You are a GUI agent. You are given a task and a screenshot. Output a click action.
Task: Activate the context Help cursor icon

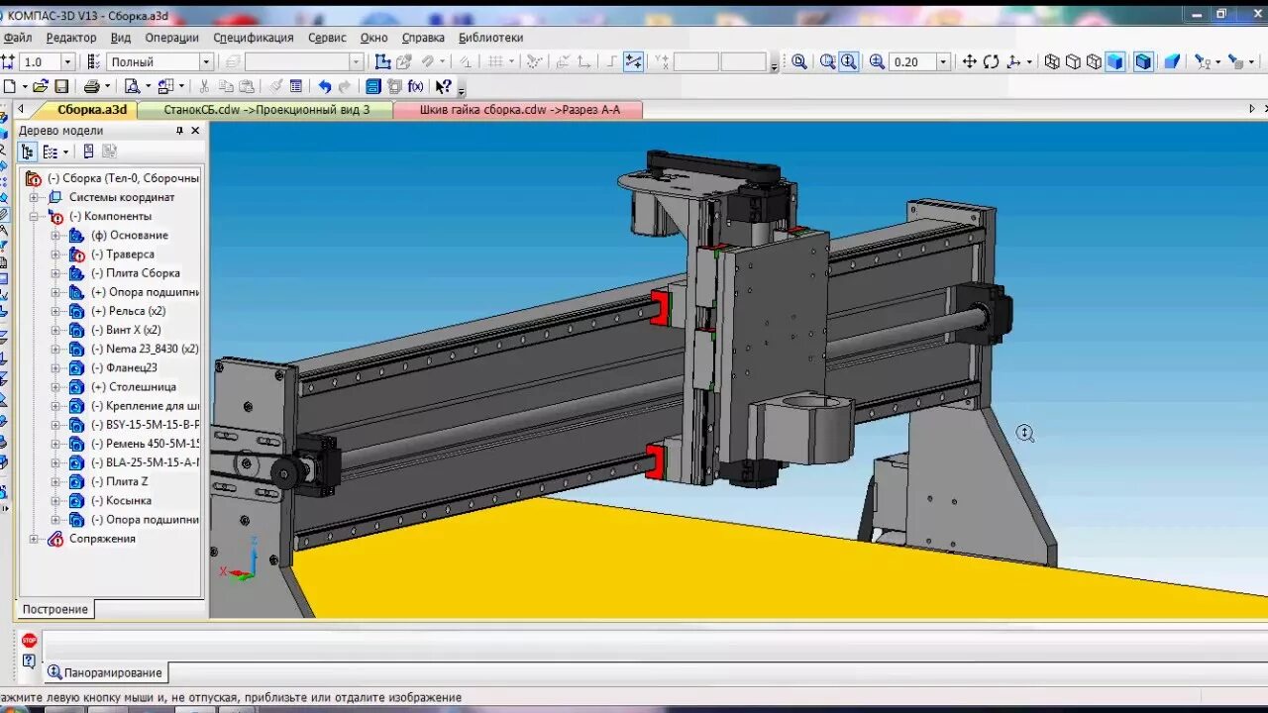click(443, 86)
